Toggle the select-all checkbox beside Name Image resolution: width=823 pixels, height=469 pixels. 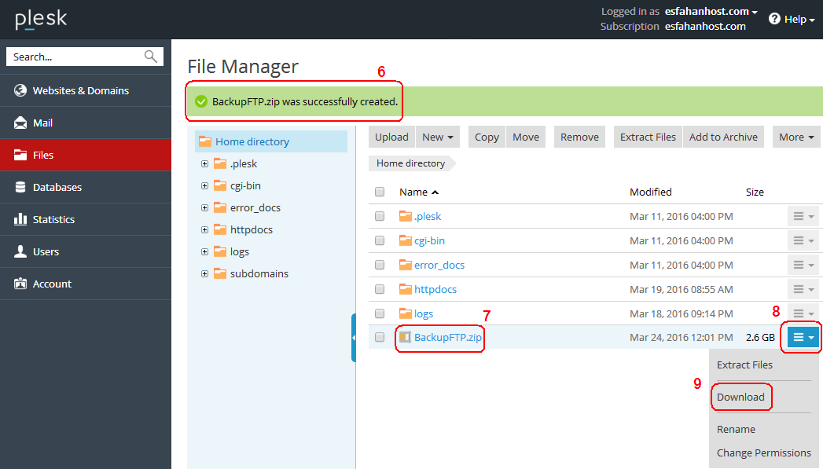coord(380,192)
